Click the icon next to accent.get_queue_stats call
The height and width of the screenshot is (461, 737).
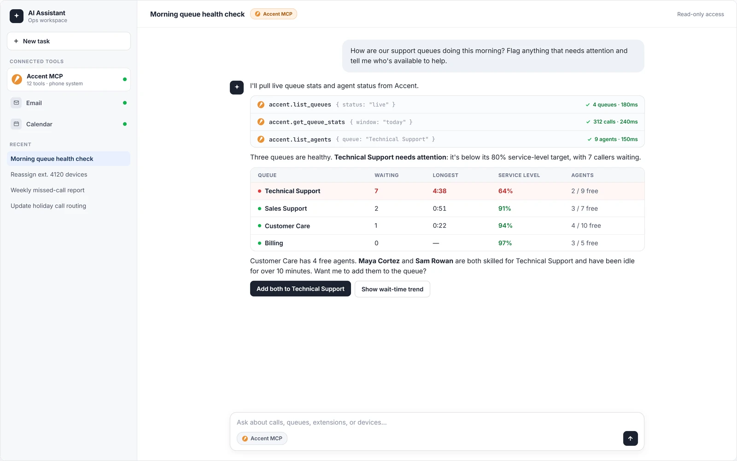coord(261,122)
